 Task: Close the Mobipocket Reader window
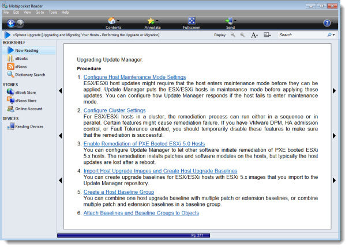(x=332, y=6)
